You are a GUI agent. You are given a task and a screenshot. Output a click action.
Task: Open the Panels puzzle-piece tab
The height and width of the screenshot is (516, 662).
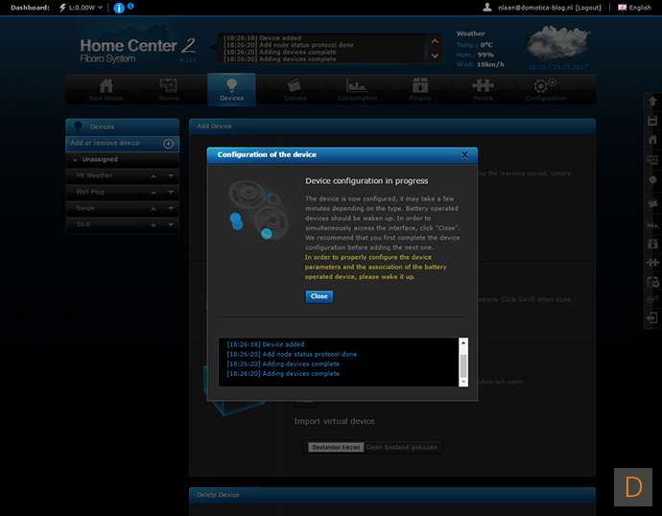coord(483,89)
